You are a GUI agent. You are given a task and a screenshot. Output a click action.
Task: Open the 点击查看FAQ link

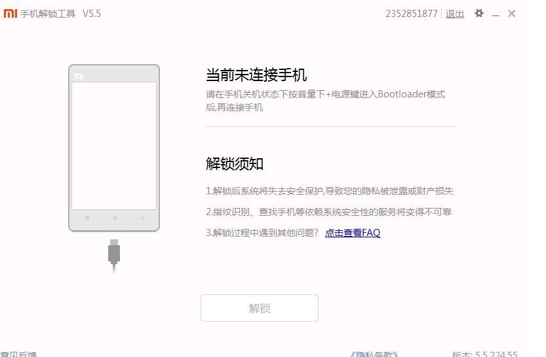pos(353,233)
